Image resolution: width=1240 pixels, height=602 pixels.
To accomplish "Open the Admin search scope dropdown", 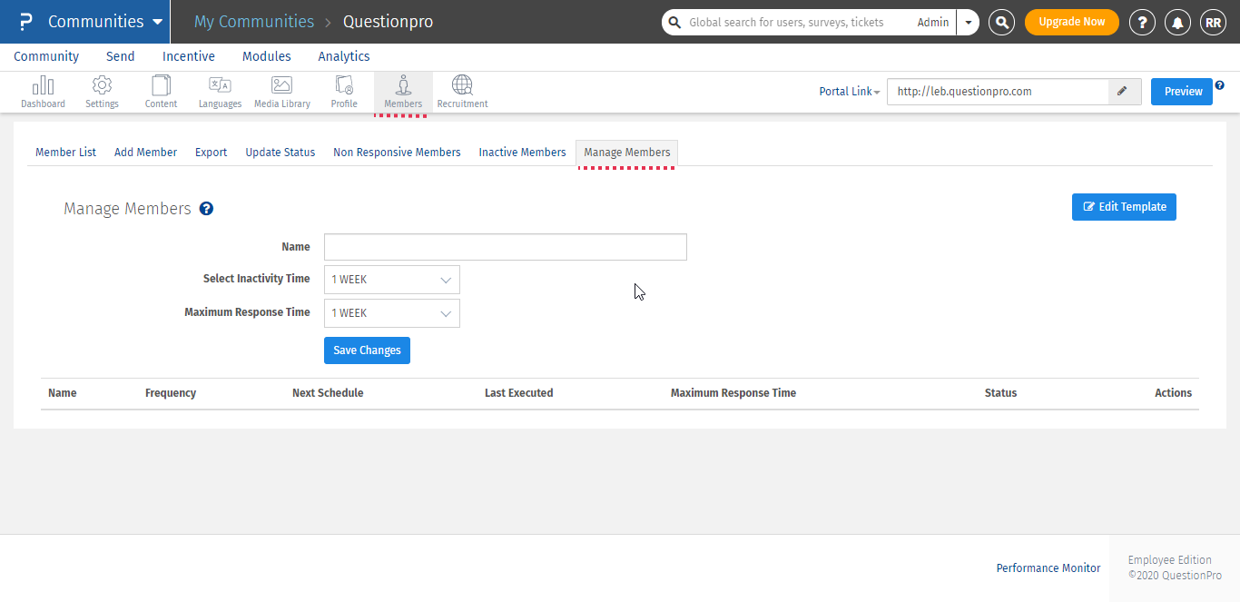I will point(966,22).
